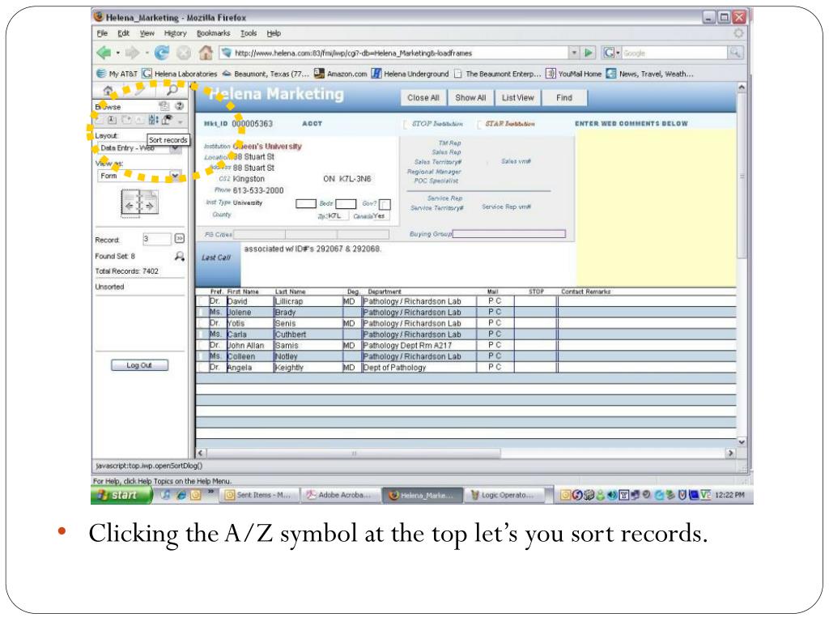Open the Amazon.com bookmark

(x=341, y=74)
